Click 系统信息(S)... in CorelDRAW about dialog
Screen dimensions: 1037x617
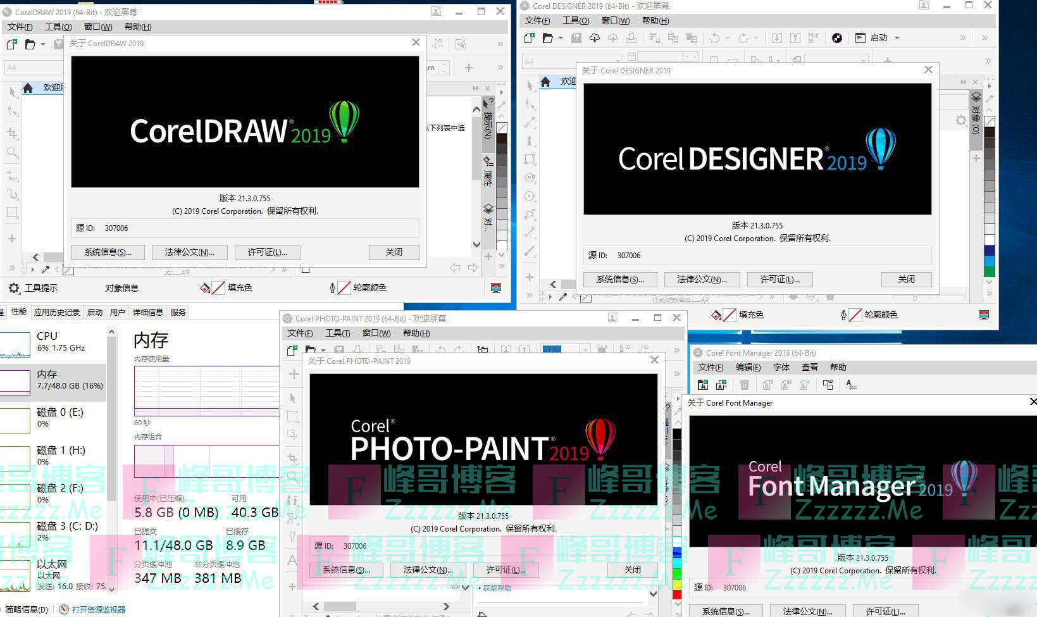(x=108, y=252)
